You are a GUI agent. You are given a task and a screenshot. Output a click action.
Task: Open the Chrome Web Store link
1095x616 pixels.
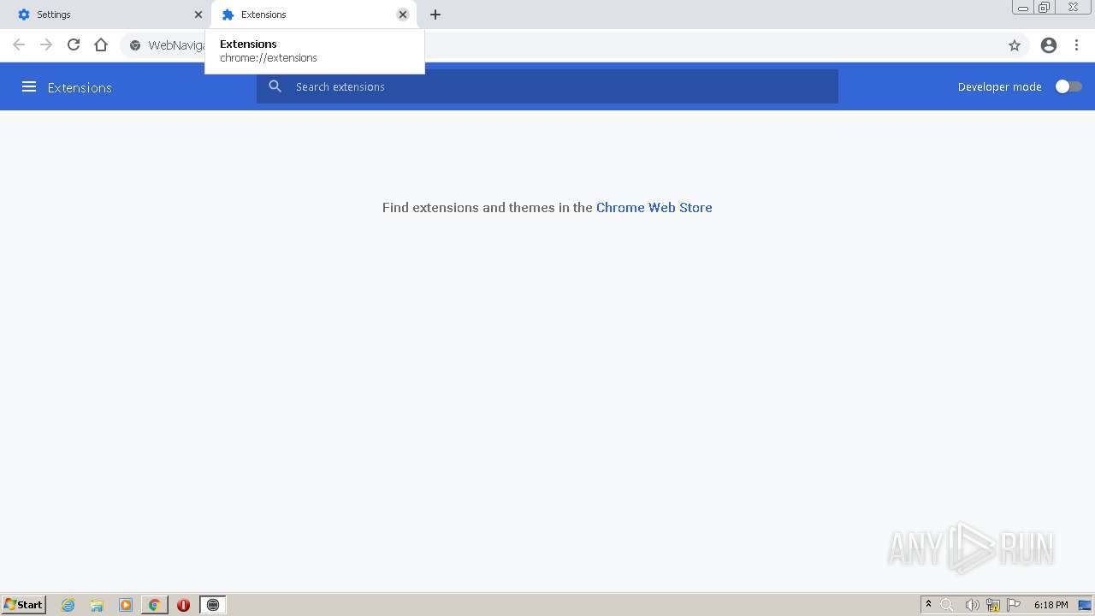(654, 207)
